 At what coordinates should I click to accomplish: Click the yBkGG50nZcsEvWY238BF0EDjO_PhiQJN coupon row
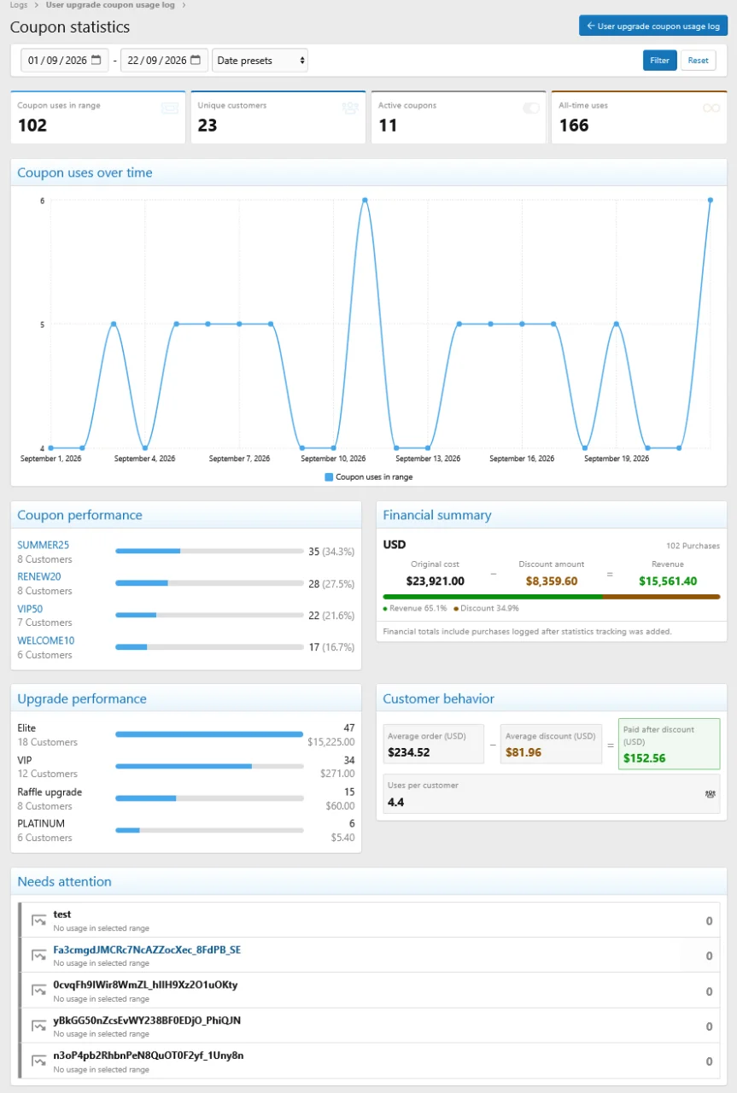(369, 1026)
